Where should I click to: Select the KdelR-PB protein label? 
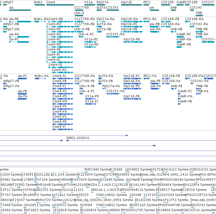(185, 101)
